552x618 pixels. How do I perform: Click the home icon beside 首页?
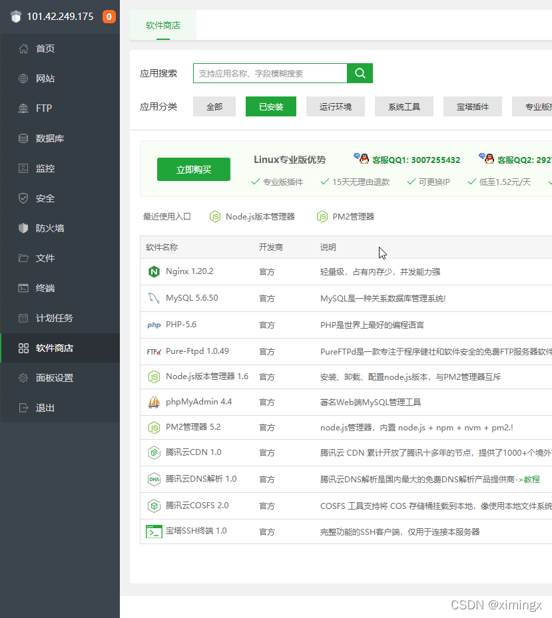(23, 49)
